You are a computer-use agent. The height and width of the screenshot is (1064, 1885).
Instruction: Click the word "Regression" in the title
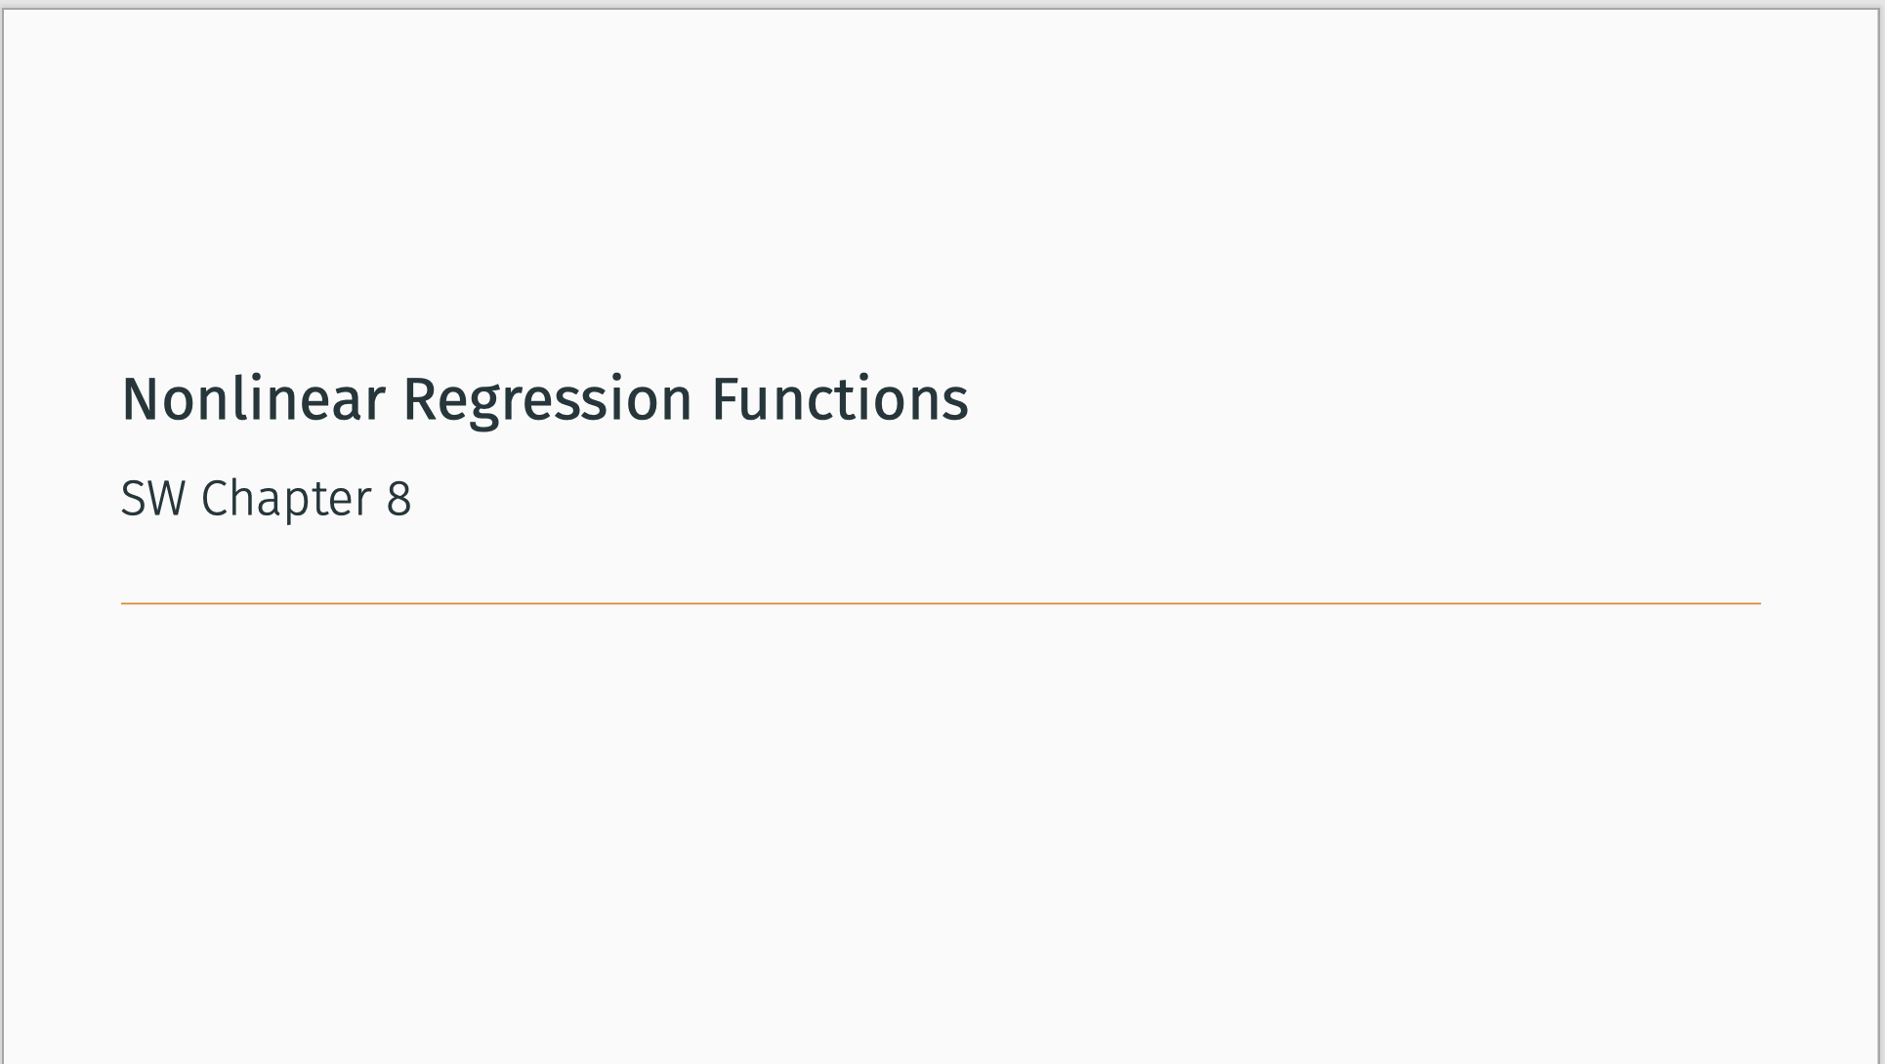click(x=548, y=402)
